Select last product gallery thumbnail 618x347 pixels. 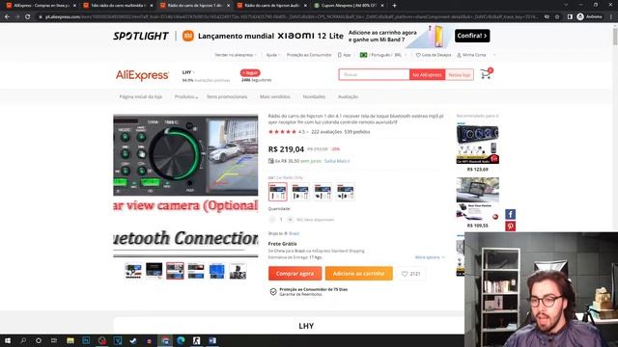(x=238, y=271)
